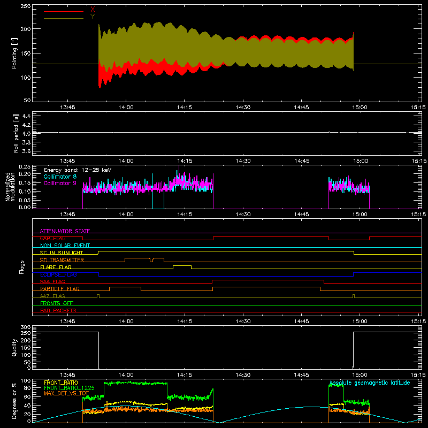Click 'Absolute geomagnetic latitude' legend text
Image resolution: width=428 pixels, height=428 pixels.
[370, 383]
